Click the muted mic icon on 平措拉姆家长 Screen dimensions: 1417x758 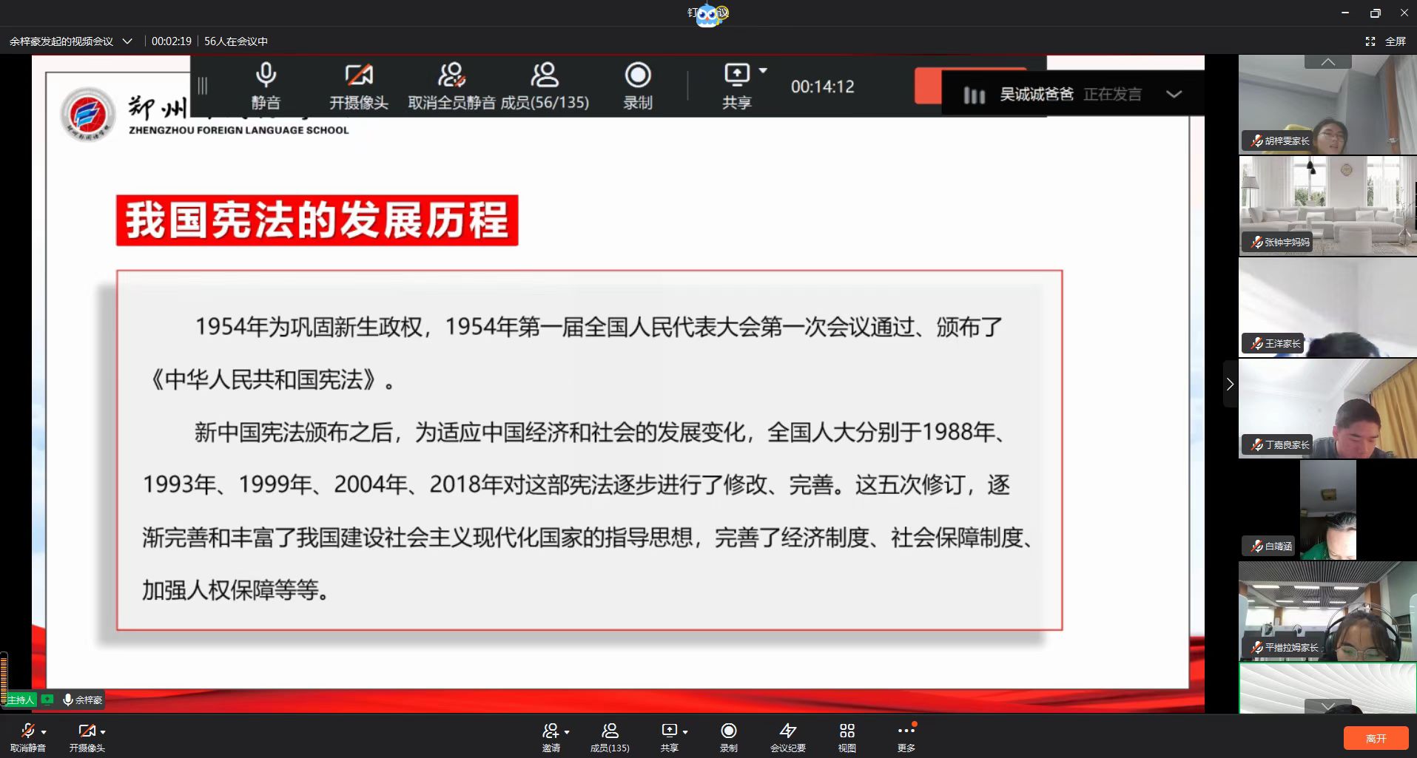pos(1256,647)
